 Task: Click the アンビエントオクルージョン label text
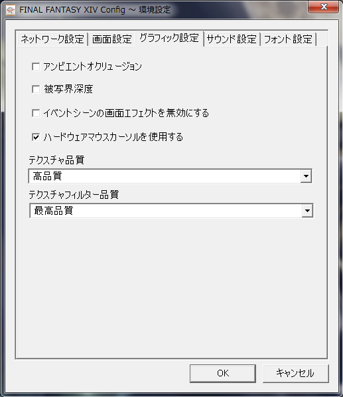tap(92, 67)
